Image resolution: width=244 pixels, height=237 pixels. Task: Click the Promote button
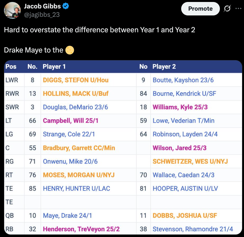(x=201, y=9)
